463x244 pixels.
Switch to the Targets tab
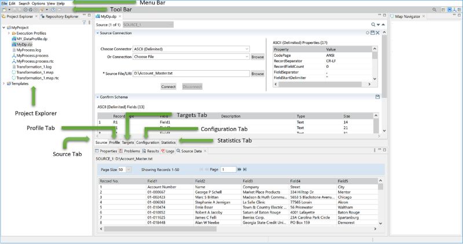[128, 142]
